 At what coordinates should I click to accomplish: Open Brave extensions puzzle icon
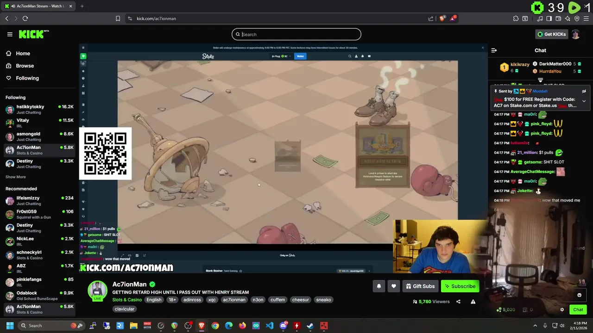pyautogui.click(x=516, y=18)
